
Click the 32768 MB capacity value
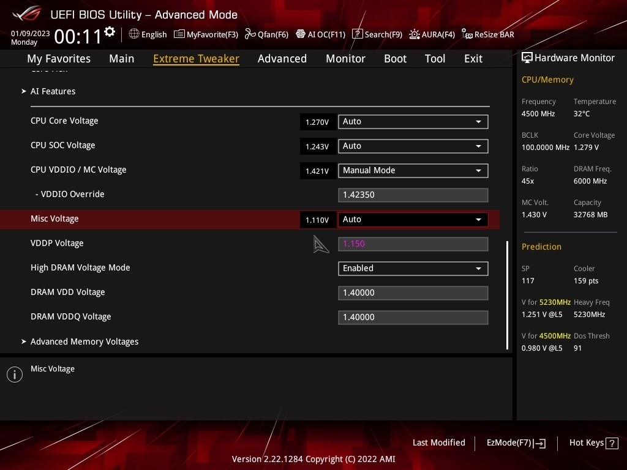tap(590, 215)
